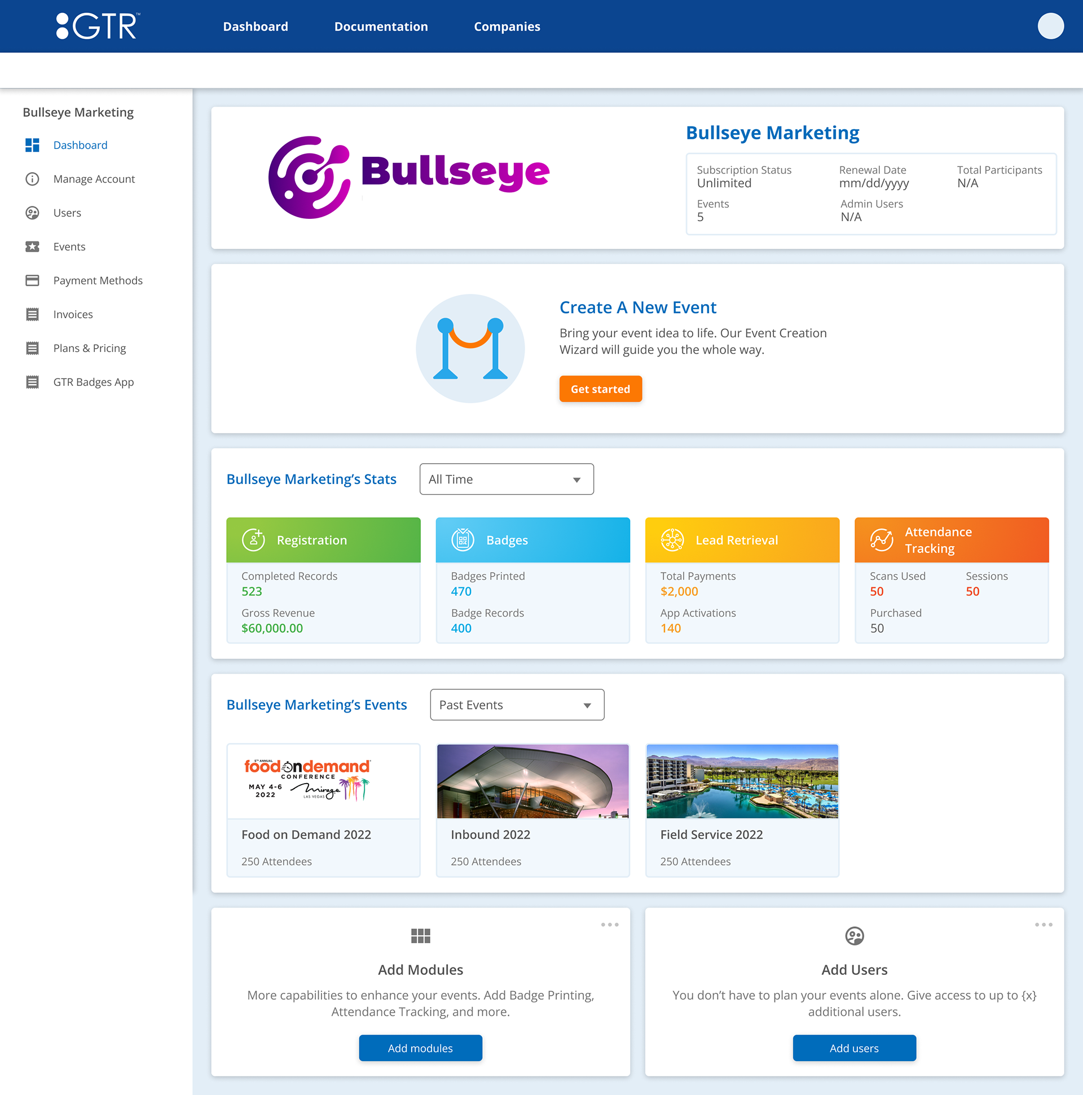Click the Badges stats card header
Viewport: 1083px width, 1095px height.
[x=532, y=539]
